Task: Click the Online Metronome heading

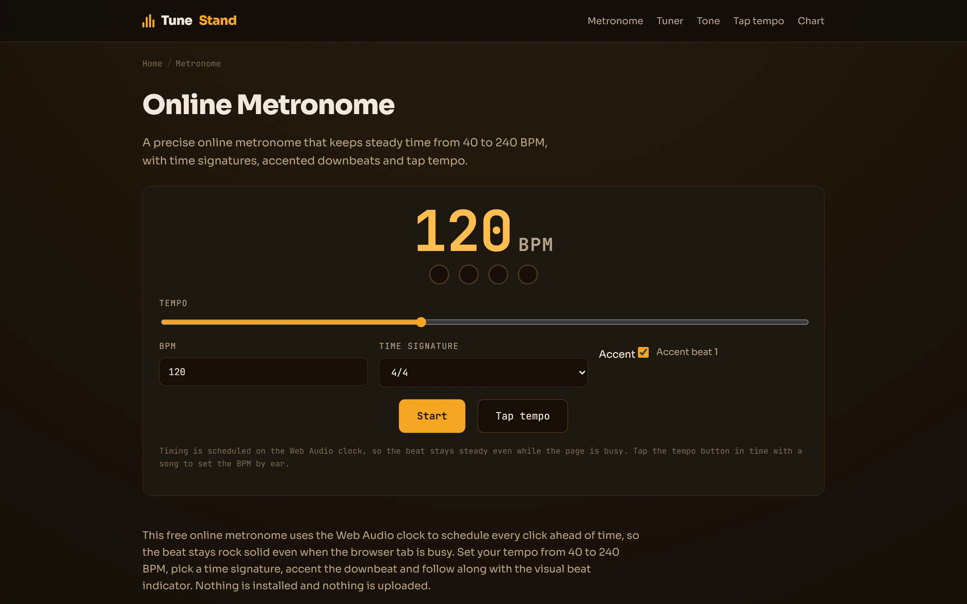Action: pyautogui.click(x=269, y=105)
